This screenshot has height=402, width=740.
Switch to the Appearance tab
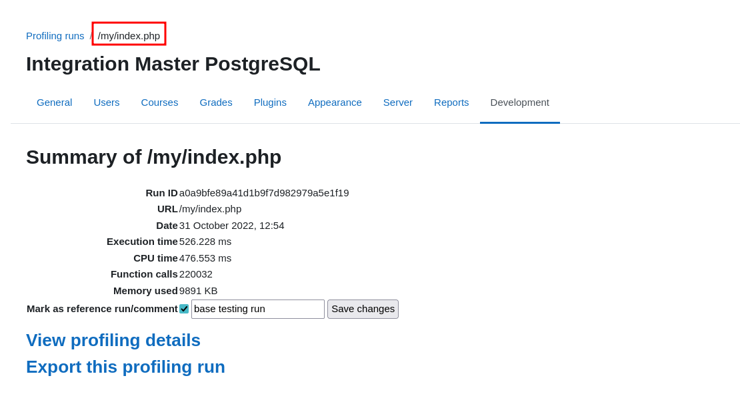(335, 102)
